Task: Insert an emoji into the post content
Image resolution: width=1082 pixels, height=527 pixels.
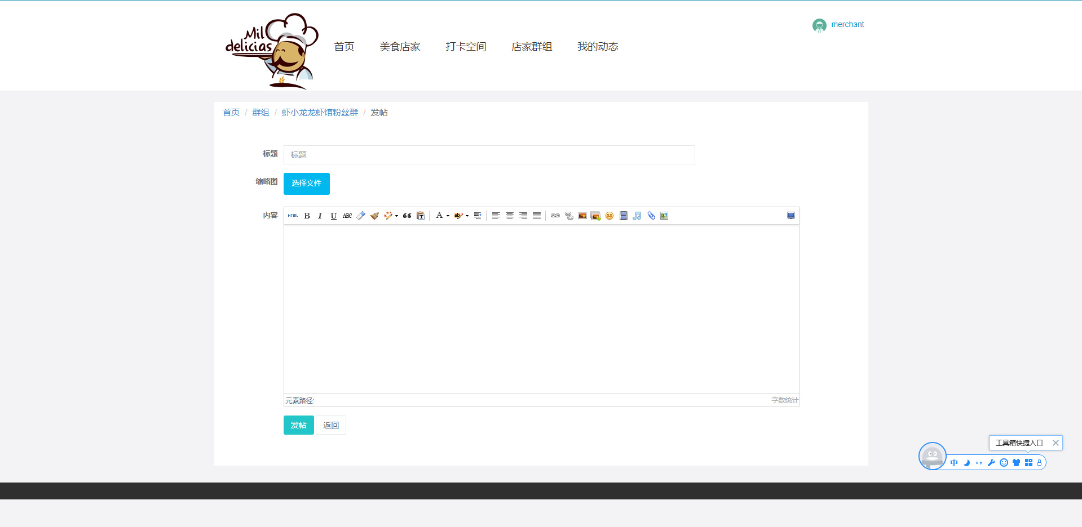Action: [609, 216]
